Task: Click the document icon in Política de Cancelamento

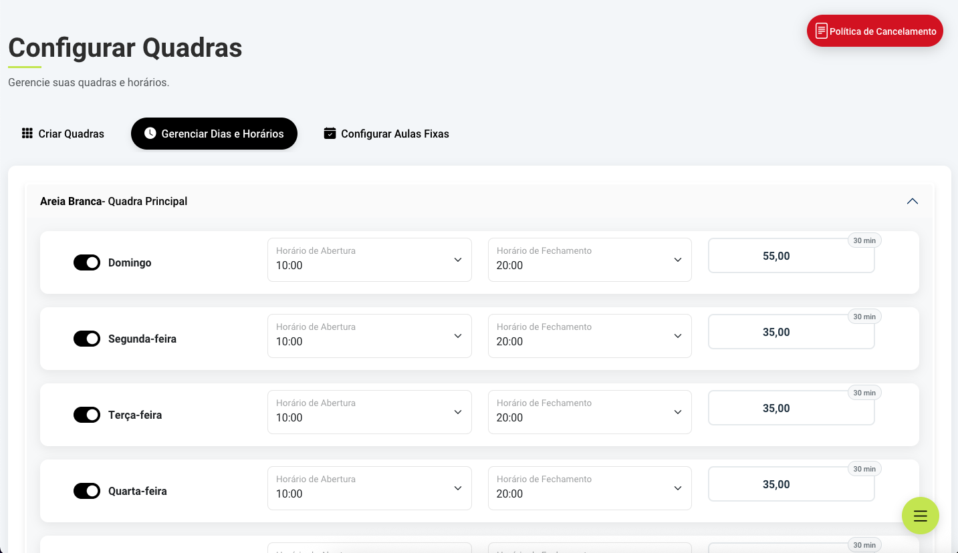Action: [x=822, y=31]
